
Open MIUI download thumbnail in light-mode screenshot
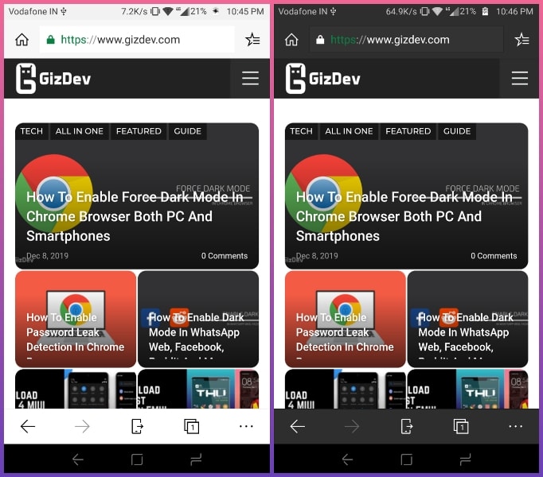tap(76, 389)
